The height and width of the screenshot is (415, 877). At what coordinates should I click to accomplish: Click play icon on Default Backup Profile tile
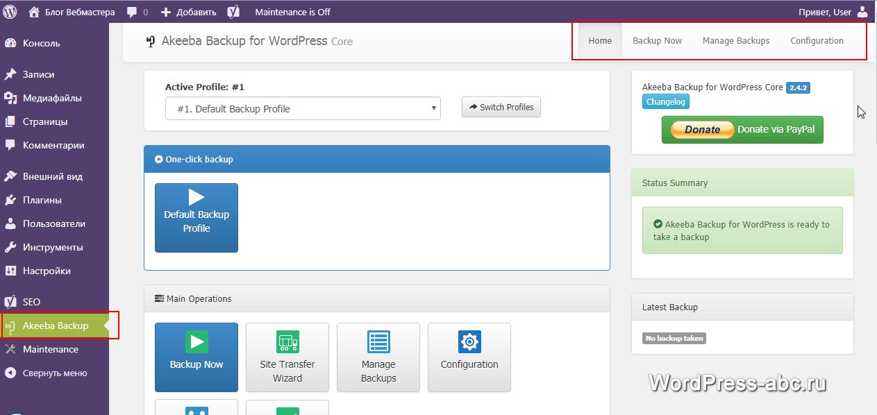pyautogui.click(x=197, y=197)
